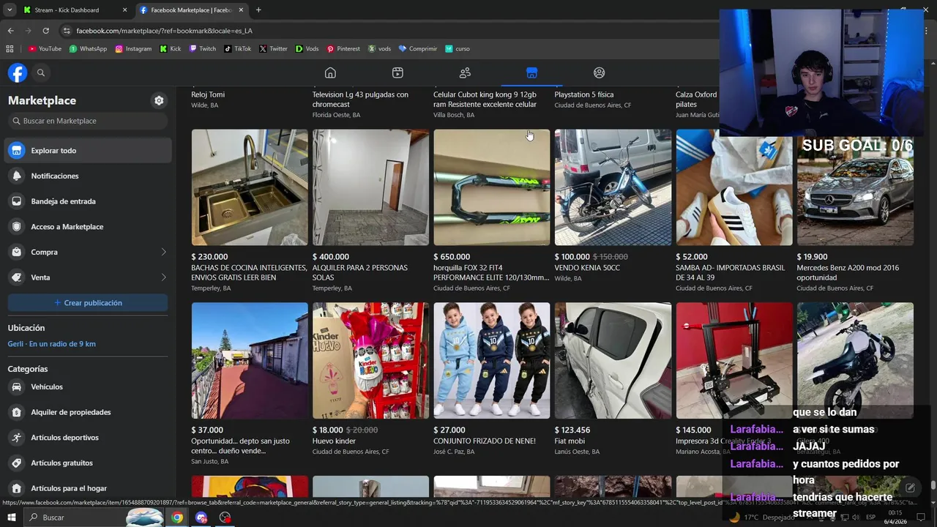Open the Friends tab icon
Screen dimensions: 937x527
click(465, 72)
